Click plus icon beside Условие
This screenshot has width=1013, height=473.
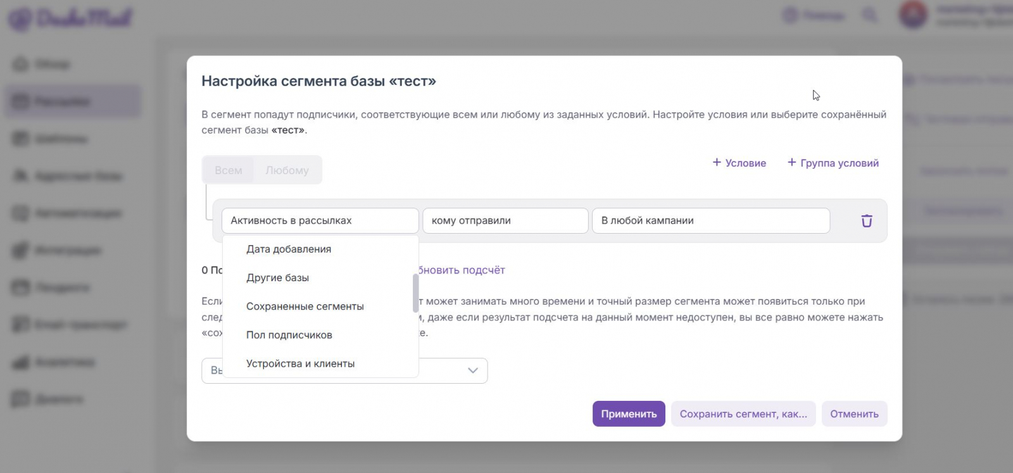click(717, 163)
